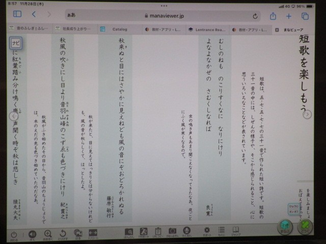The image size is (326, 244).
Task: Switch to the 社長成り上がり tab
Action: pyautogui.click(x=74, y=28)
